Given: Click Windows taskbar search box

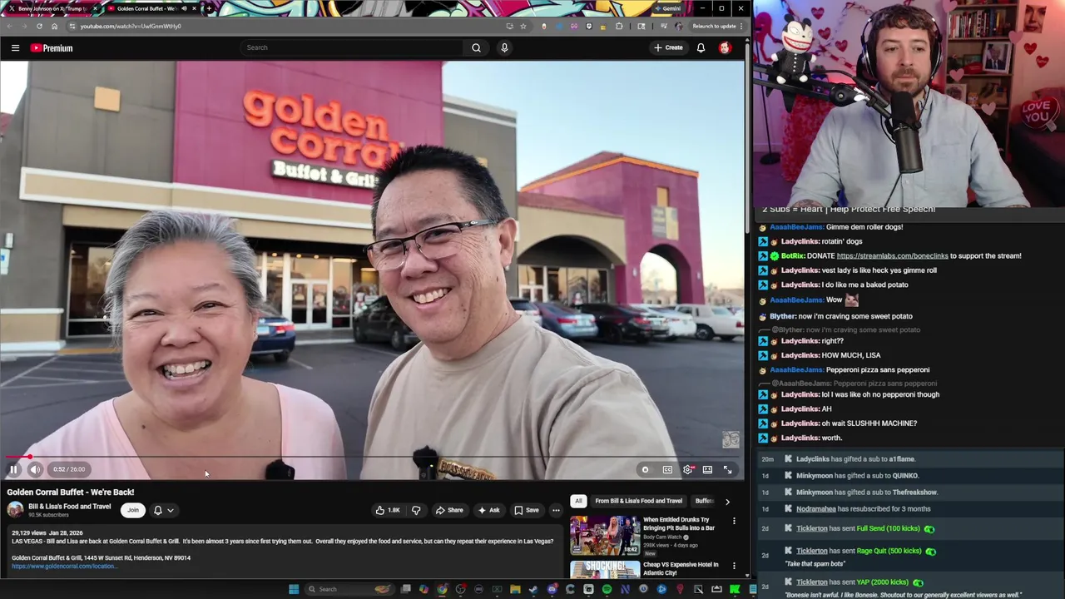Looking at the screenshot, I should (x=349, y=589).
